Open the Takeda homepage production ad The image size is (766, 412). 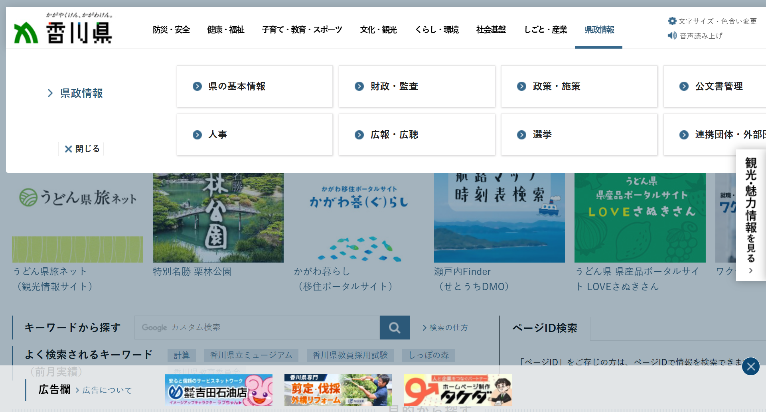[x=458, y=390]
